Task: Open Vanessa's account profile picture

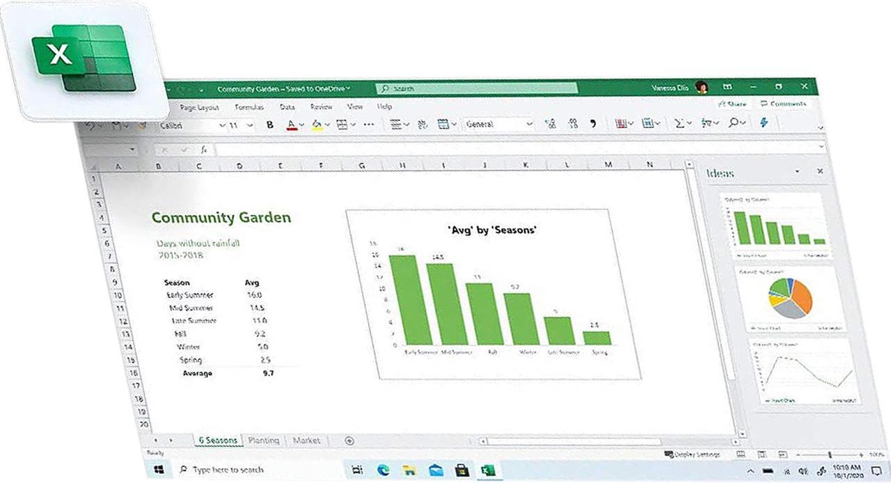Action: pyautogui.click(x=701, y=87)
